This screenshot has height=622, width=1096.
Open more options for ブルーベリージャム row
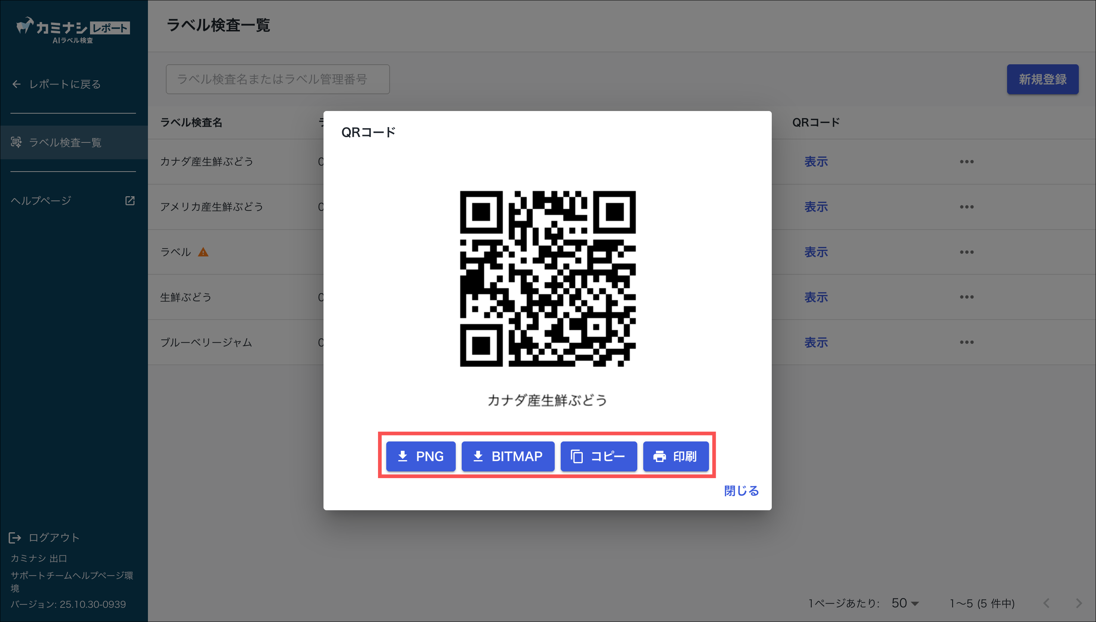point(966,342)
